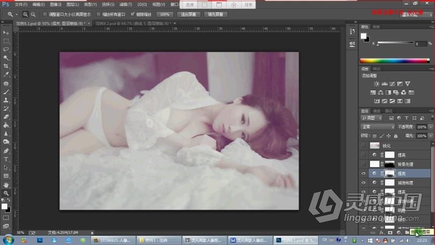
Task: Enable zoom all windows checkbox
Action: (x=98, y=14)
